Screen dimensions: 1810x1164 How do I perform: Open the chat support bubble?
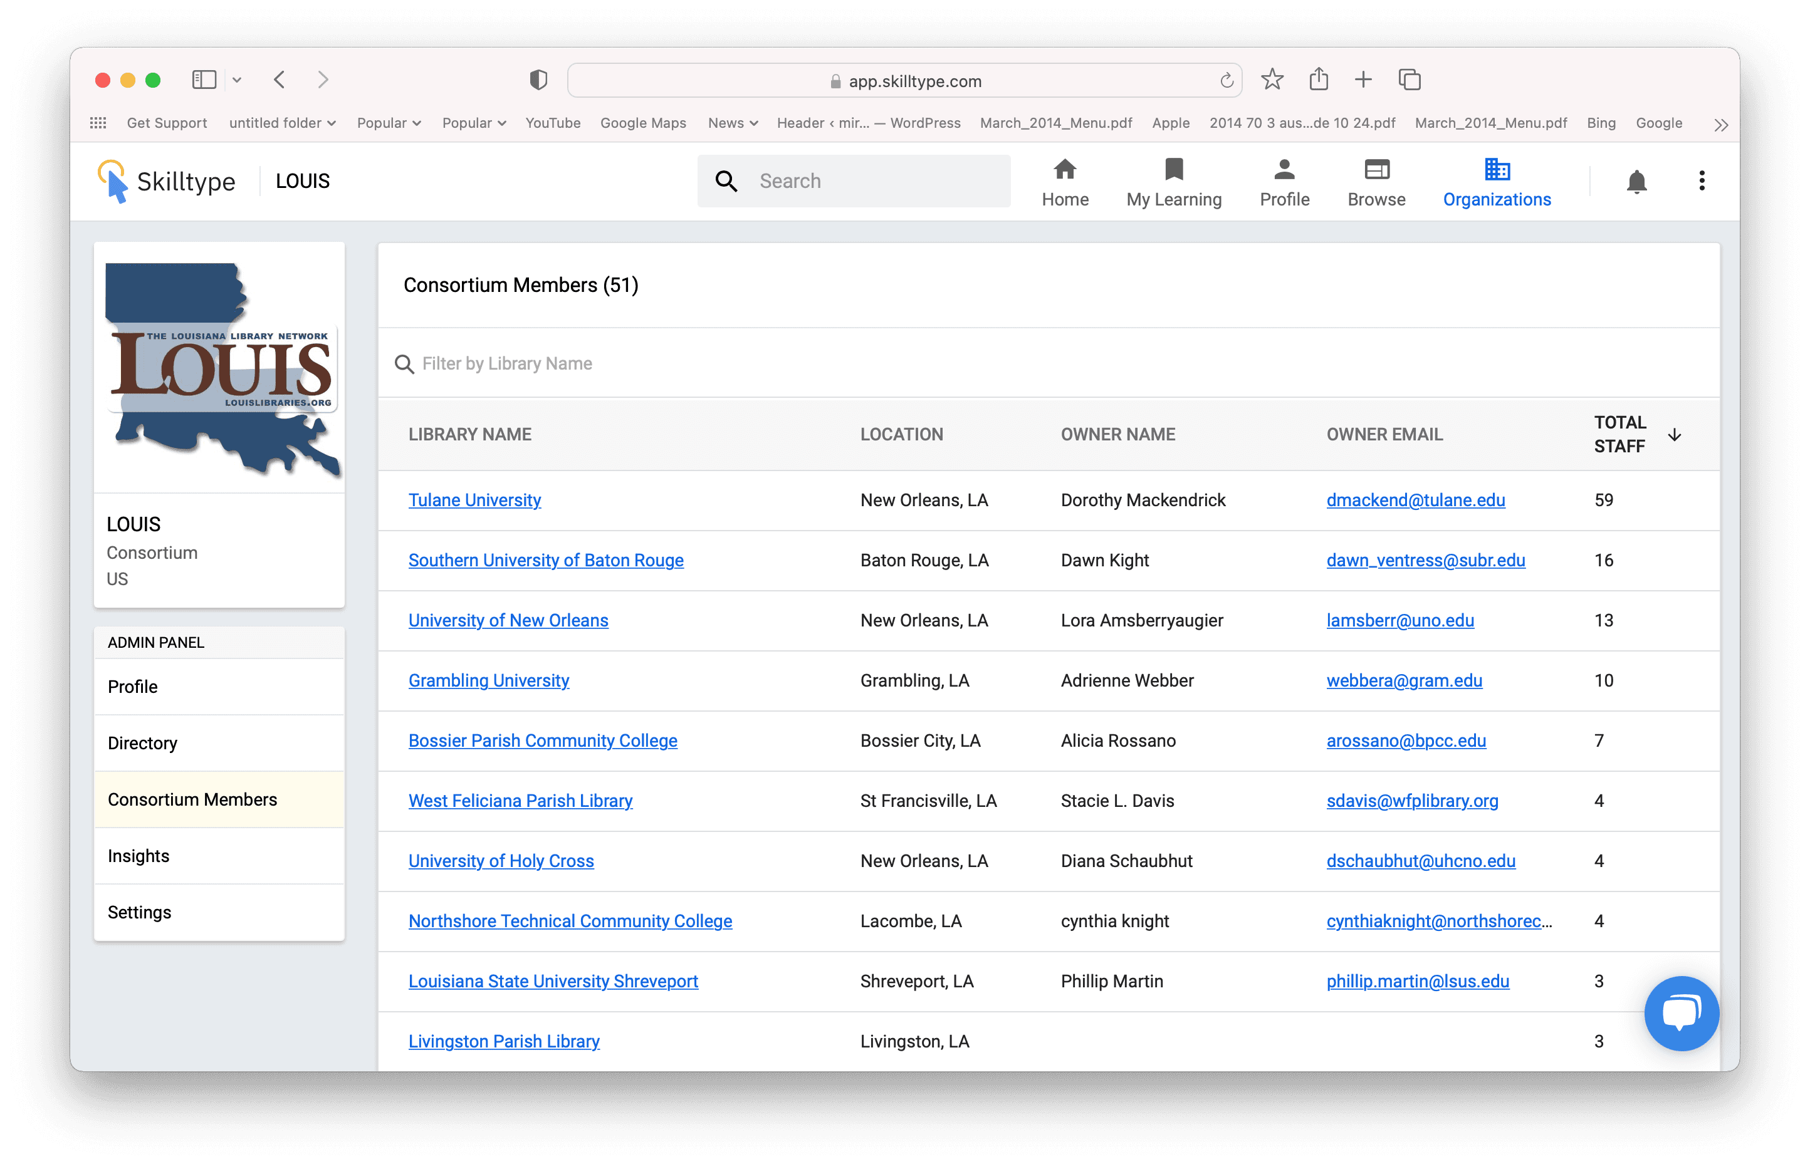1681,1013
